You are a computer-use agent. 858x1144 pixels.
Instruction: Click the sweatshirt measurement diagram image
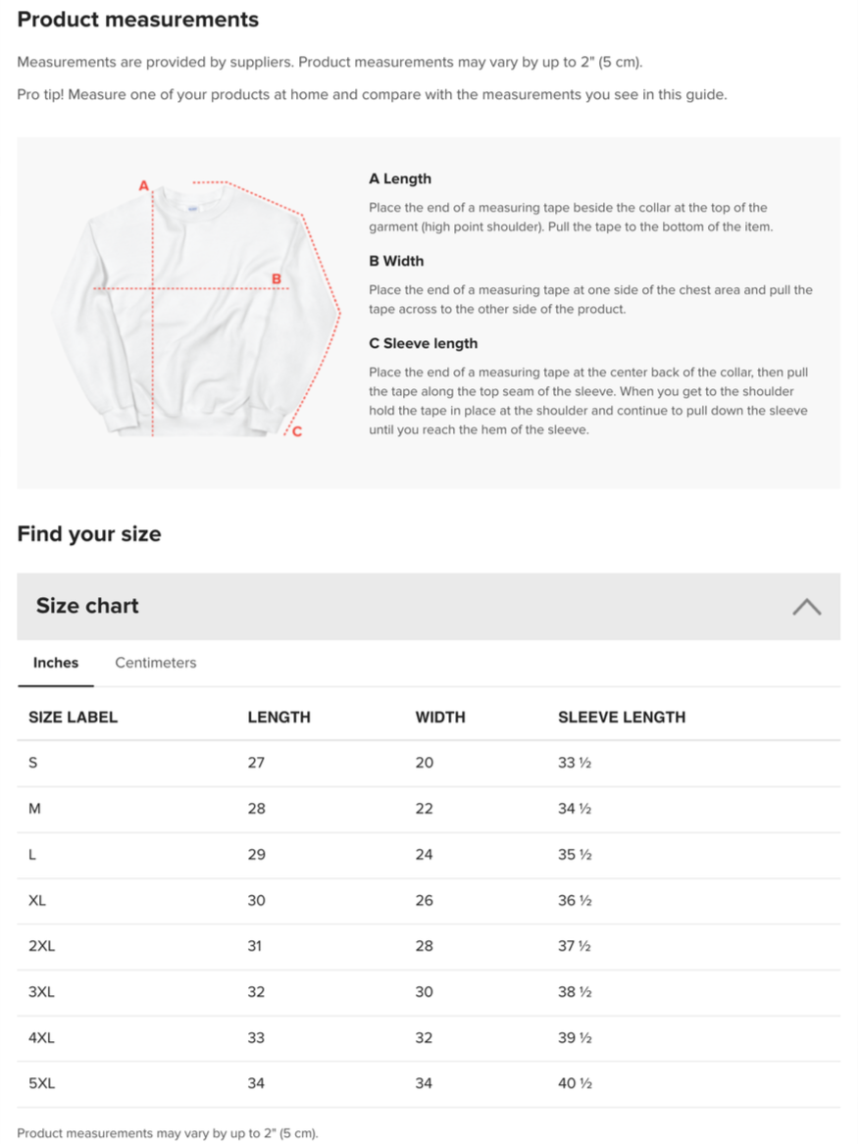pyautogui.click(x=195, y=308)
